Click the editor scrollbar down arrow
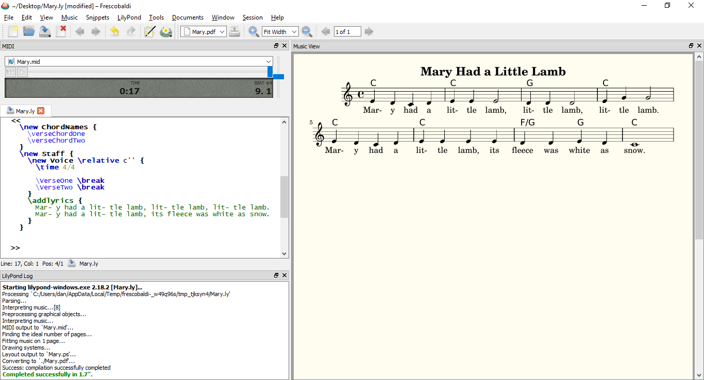This screenshot has height=380, width=704. coord(284,254)
